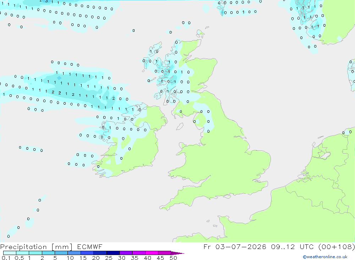Click the "09..12" time range text

pyautogui.click(x=283, y=247)
